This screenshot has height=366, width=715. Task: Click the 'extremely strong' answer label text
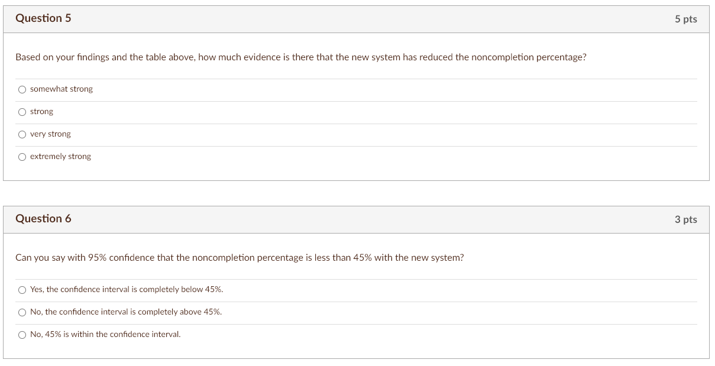click(x=60, y=157)
